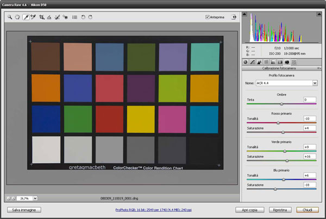Open Camera Raw preferences icon
This screenshot has width=326, height=219.
click(x=74, y=17)
